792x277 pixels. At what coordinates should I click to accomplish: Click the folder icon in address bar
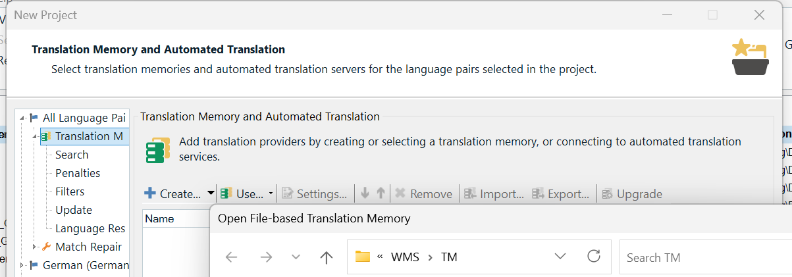coord(362,257)
